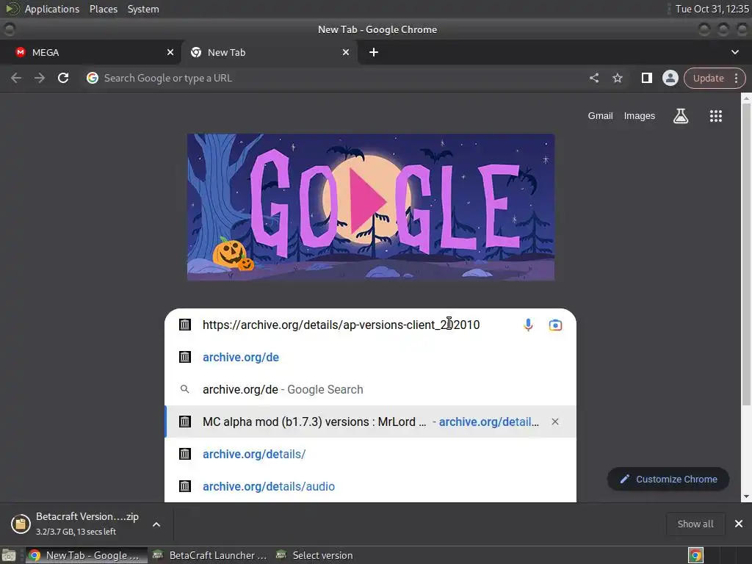Click the clock Tue Oct 31, 12:35
The height and width of the screenshot is (564, 752).
click(712, 9)
